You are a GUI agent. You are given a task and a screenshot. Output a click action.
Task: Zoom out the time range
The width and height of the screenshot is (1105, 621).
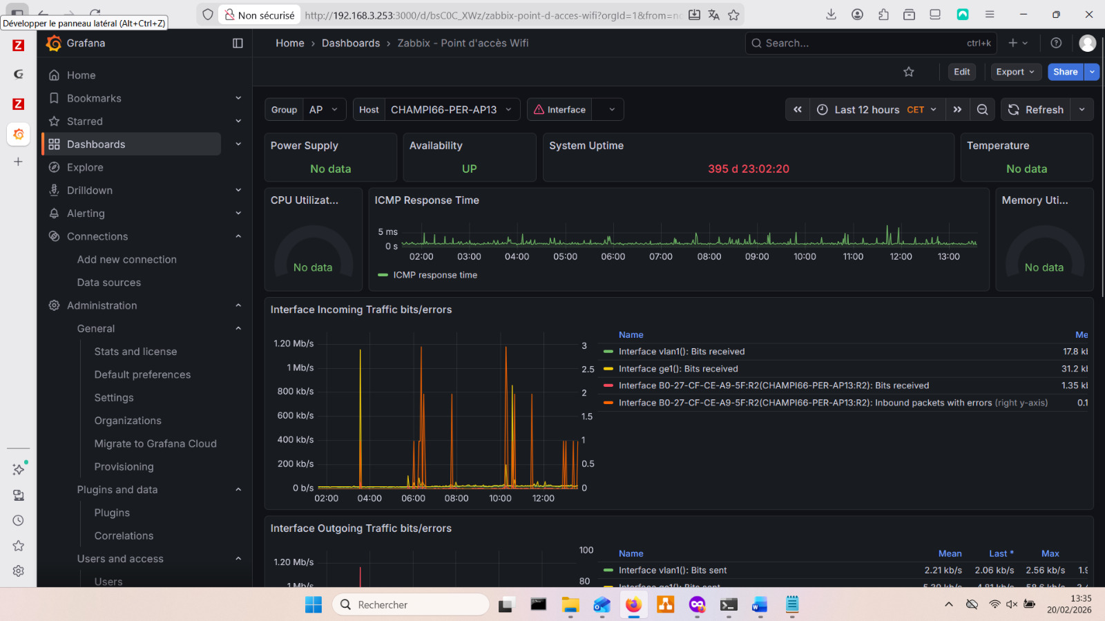point(982,110)
